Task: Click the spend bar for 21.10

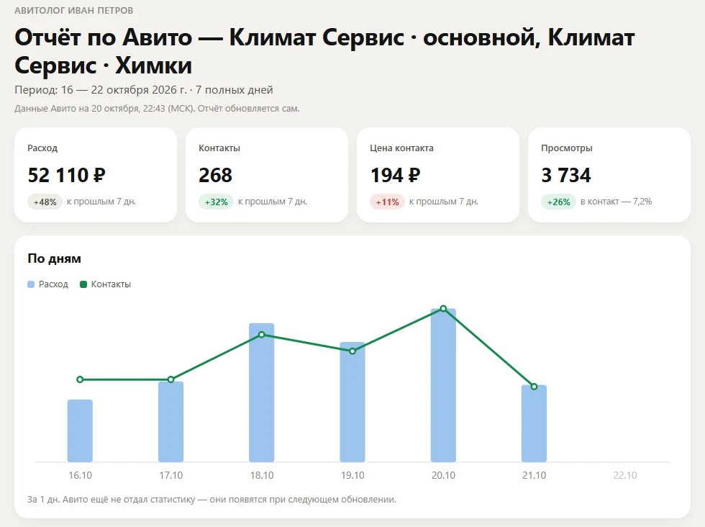Action: [534, 423]
